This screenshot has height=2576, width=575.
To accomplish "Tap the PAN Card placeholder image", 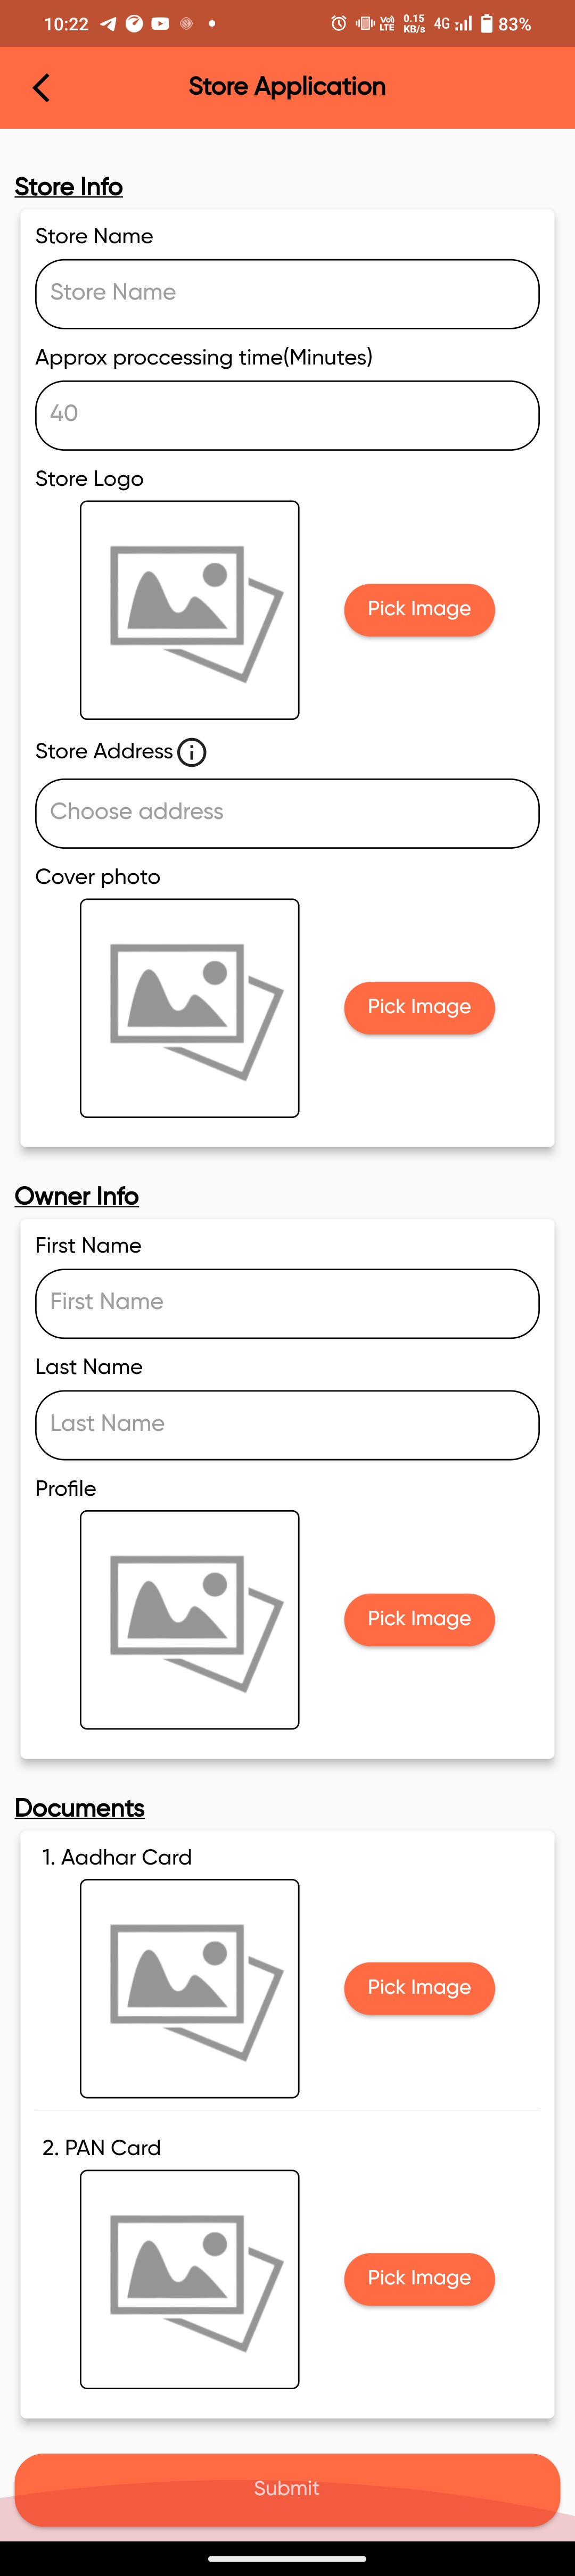I will pos(190,2278).
